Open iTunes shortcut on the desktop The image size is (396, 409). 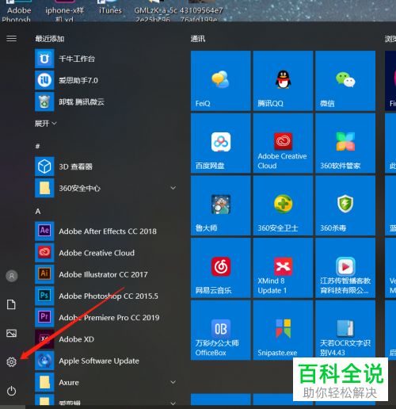(110, 7)
